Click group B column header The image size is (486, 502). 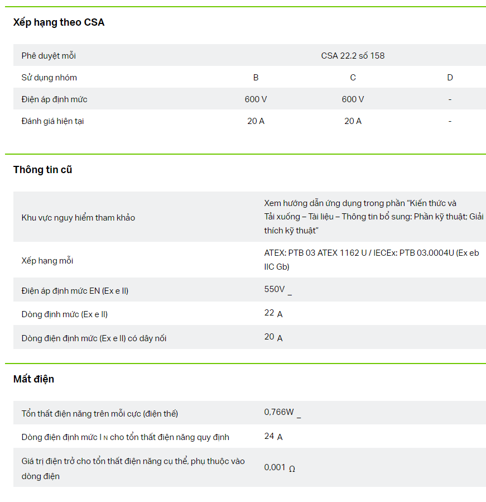coord(256,78)
